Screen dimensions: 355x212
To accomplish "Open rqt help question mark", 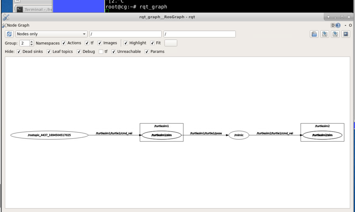I will 338,25.
